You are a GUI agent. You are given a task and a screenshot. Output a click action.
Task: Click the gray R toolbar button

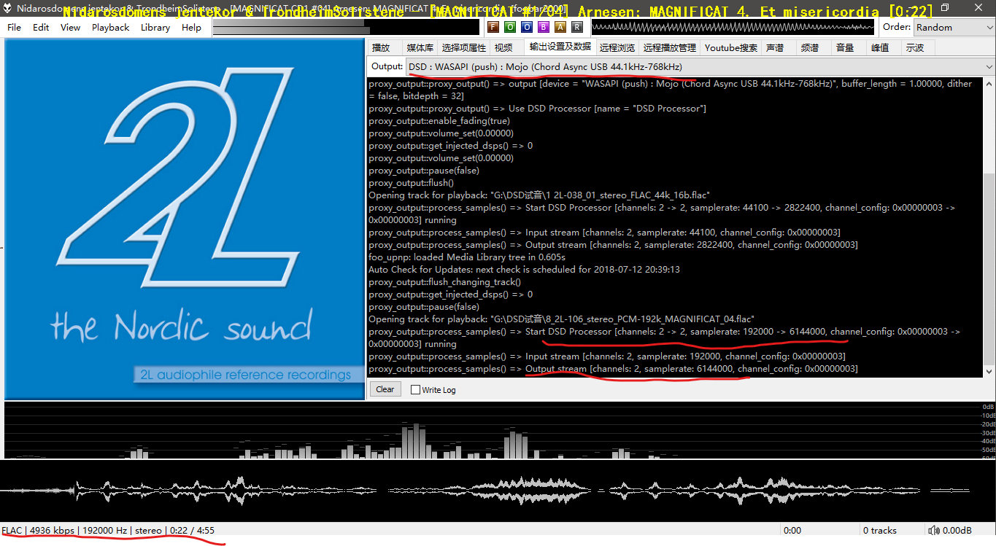pos(576,27)
